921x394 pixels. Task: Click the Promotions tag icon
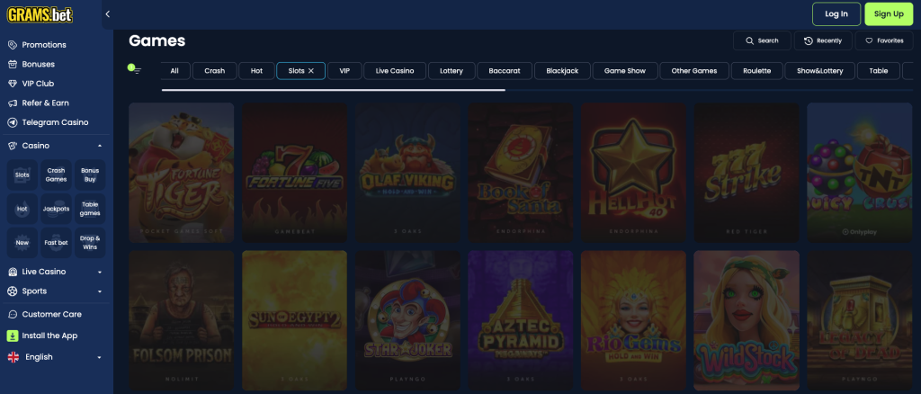pos(13,45)
